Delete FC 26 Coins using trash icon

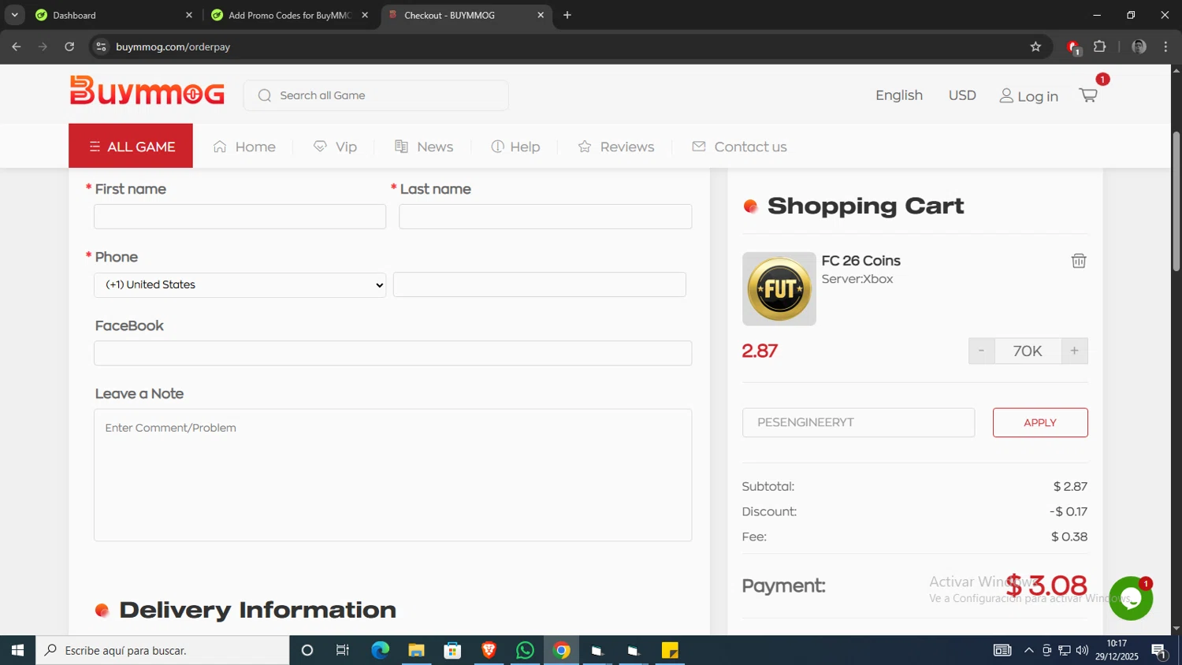tap(1079, 261)
